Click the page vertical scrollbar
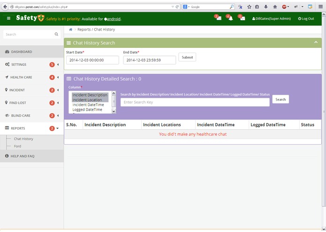326x232 pixels. 324,111
